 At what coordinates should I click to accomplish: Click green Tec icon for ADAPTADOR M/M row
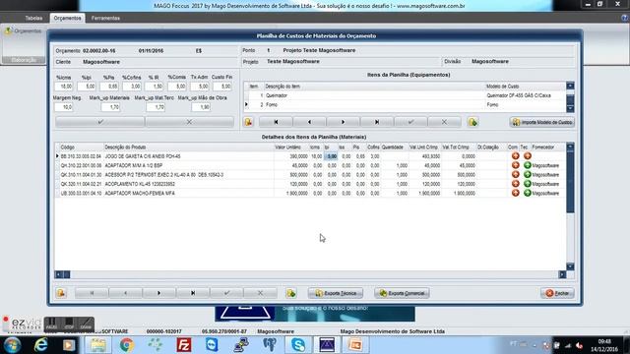tap(528, 165)
